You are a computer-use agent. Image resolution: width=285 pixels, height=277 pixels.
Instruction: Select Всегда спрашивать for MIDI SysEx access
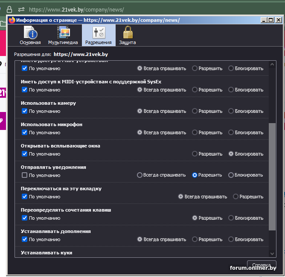[140, 90]
